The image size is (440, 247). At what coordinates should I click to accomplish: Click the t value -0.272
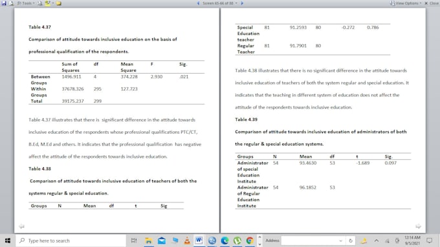[x=348, y=27]
